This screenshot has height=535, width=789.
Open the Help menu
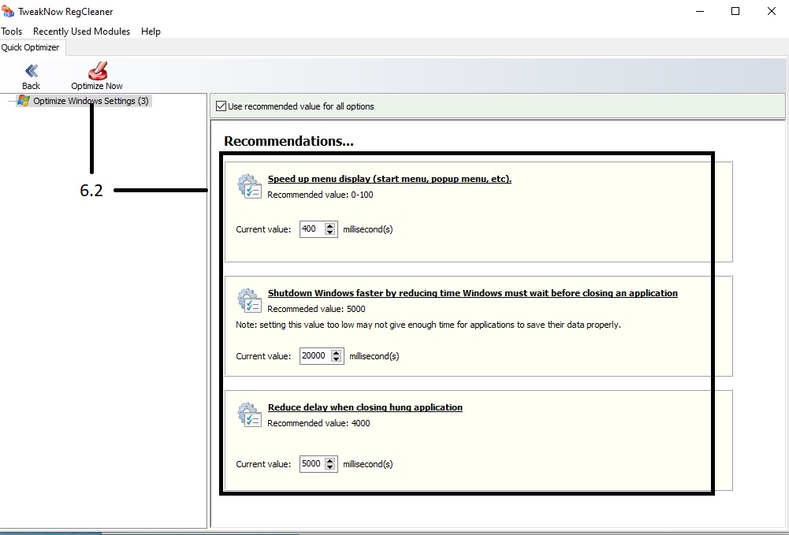151,32
